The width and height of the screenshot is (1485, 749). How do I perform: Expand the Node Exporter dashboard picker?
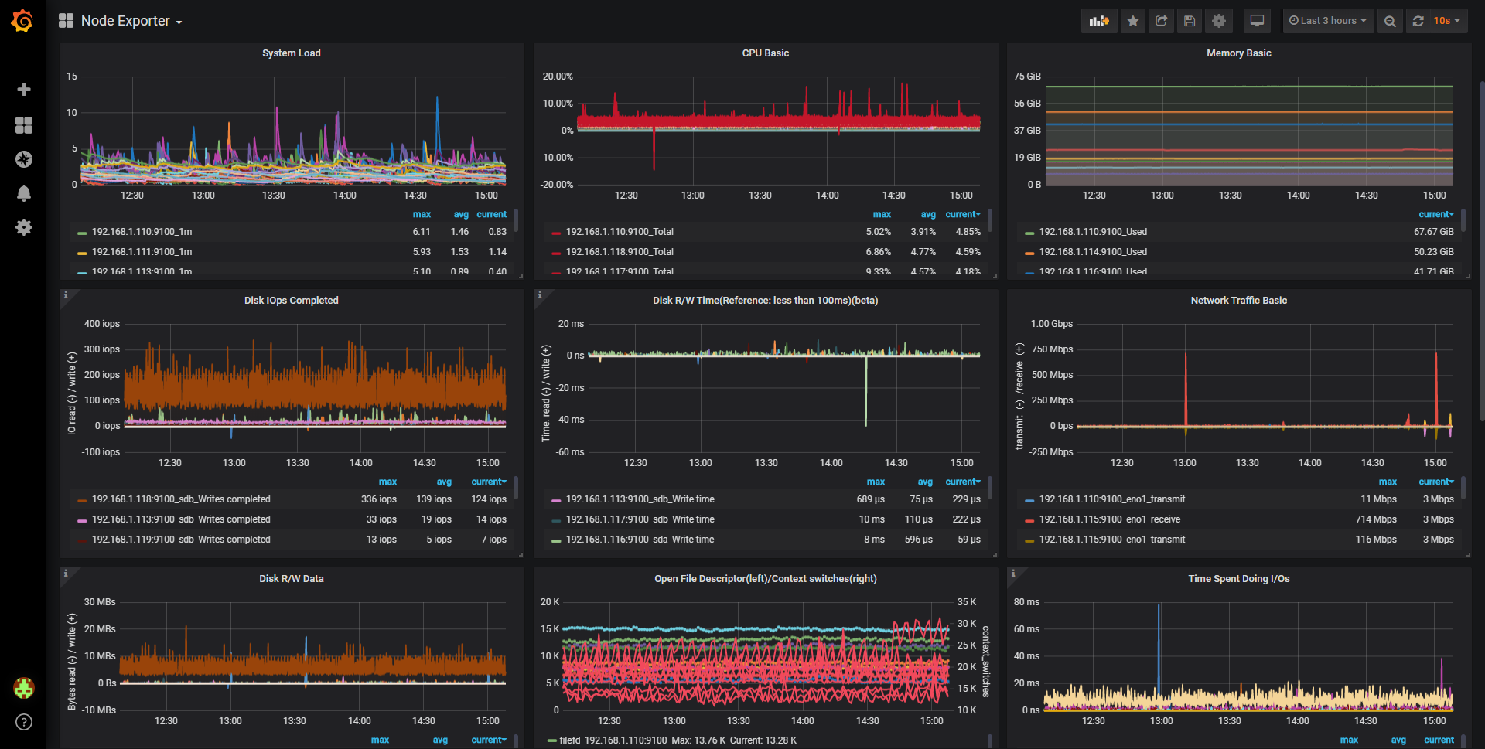pos(121,21)
